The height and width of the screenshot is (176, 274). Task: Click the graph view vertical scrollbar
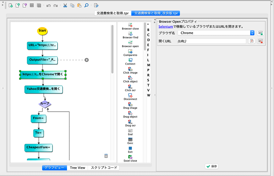click(112, 49)
